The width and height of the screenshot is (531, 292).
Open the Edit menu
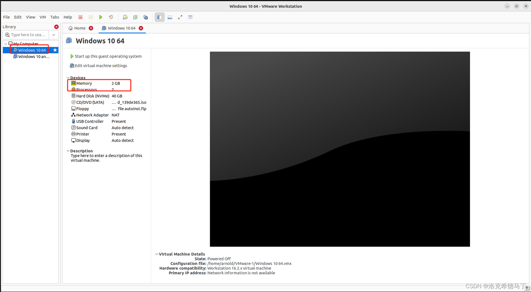[18, 17]
